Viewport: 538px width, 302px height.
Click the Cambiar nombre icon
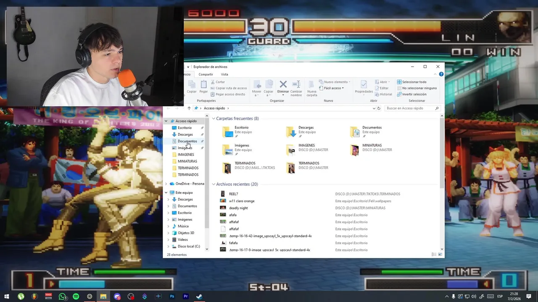tap(296, 84)
